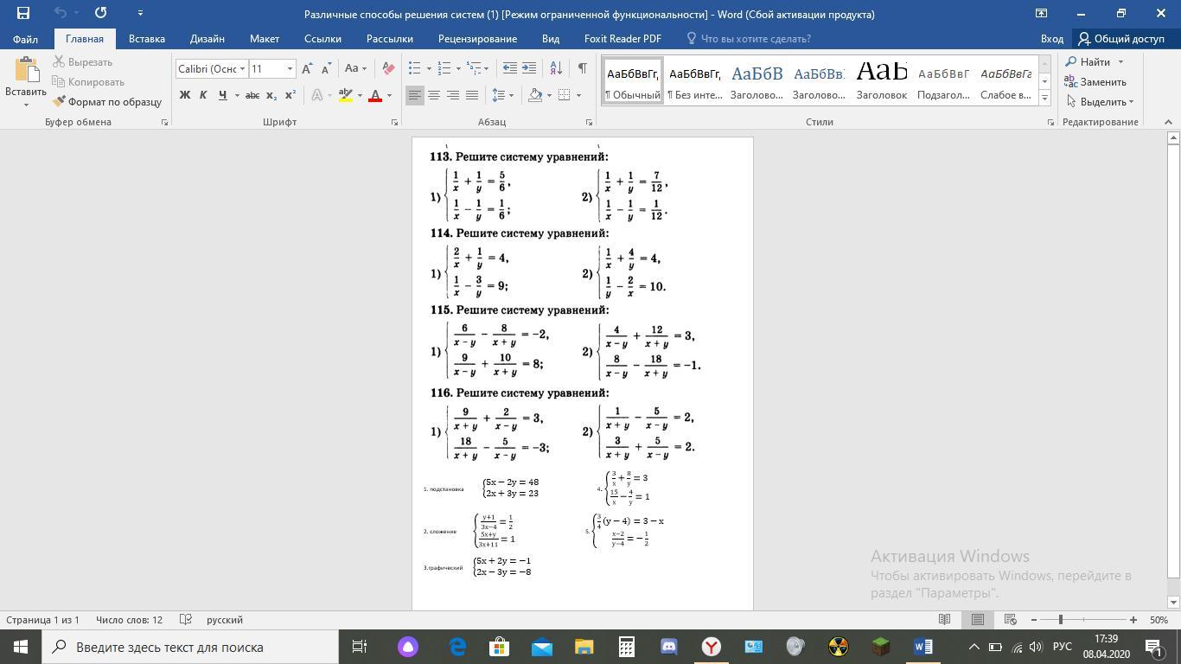
Task: Click the Paste (Вставить) clipboard icon
Action: [x=26, y=71]
